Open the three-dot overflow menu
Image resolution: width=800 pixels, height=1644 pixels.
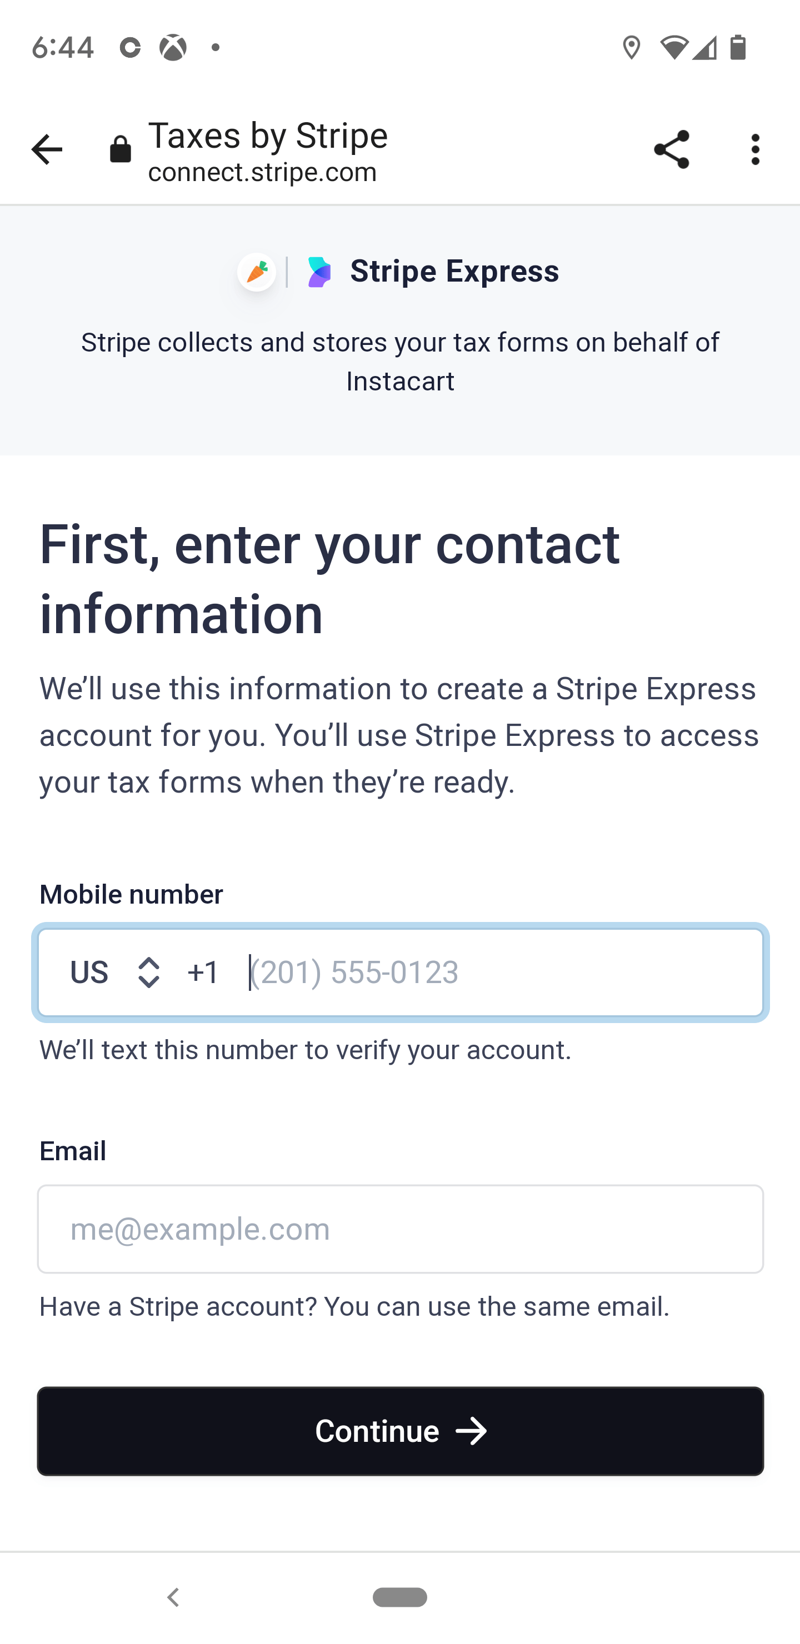pos(756,150)
